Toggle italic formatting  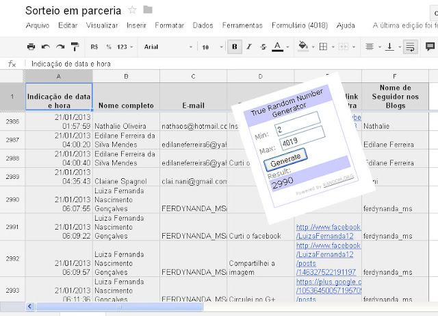tap(249, 47)
